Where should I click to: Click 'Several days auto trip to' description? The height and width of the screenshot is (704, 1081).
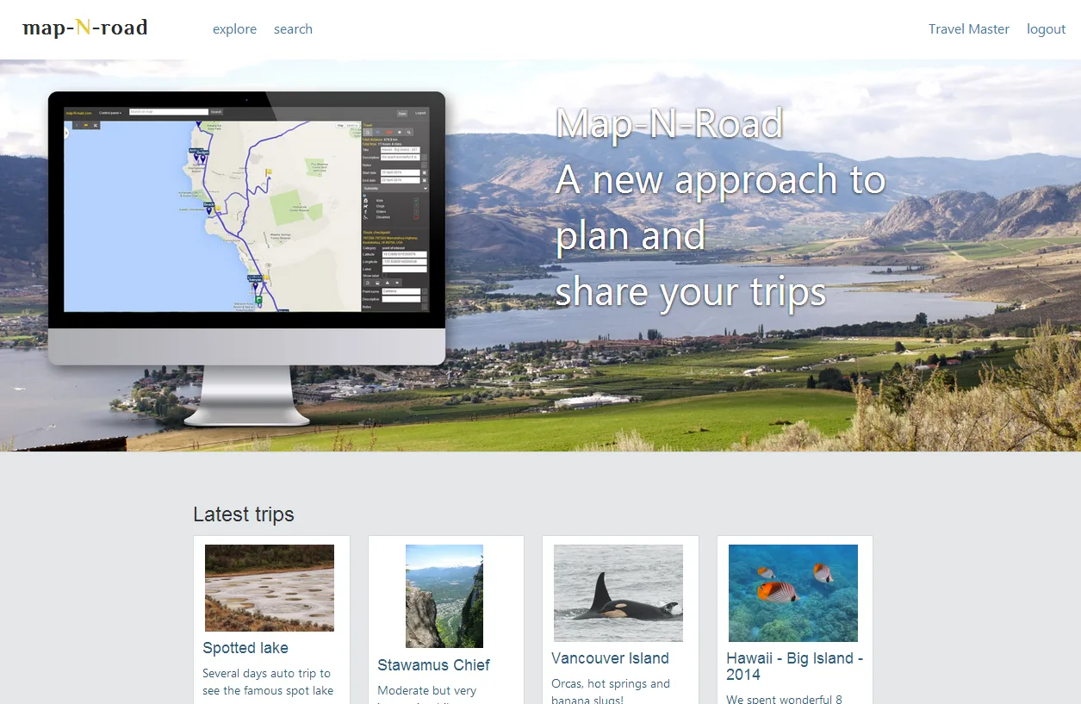[267, 673]
